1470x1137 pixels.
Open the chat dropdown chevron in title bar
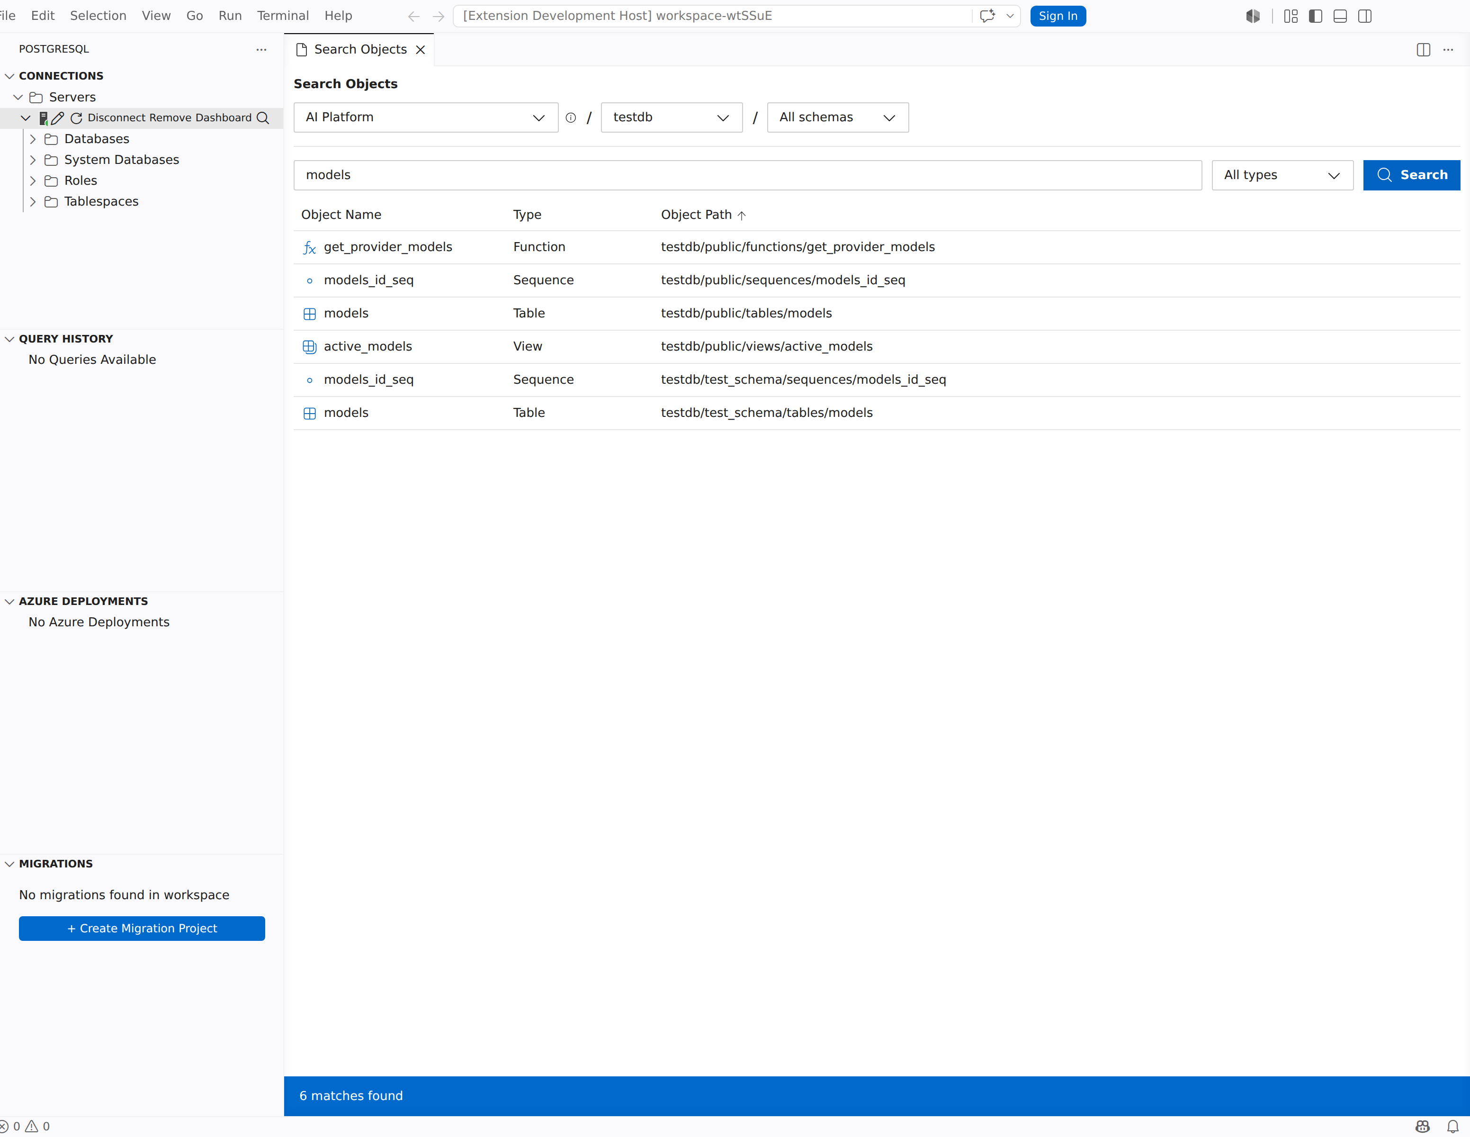[1010, 16]
